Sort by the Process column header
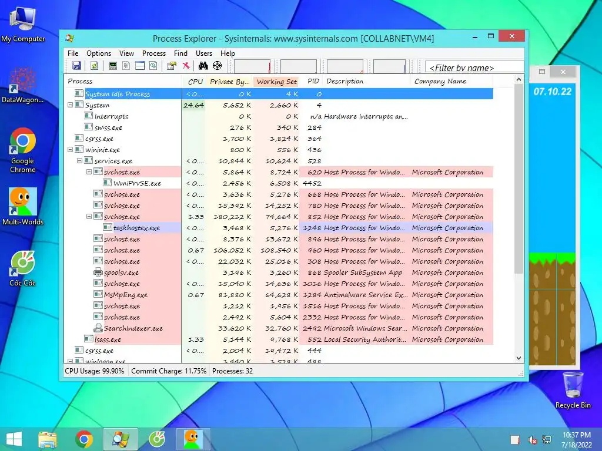Image resolution: width=602 pixels, height=451 pixels. pos(122,81)
